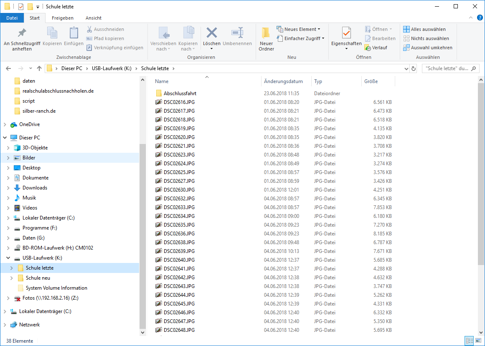Select Downloads in the navigation pane
This screenshot has width=485, height=346.
35,188
